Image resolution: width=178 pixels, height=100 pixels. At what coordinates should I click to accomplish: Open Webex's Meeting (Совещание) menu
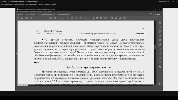[x=47, y=4]
